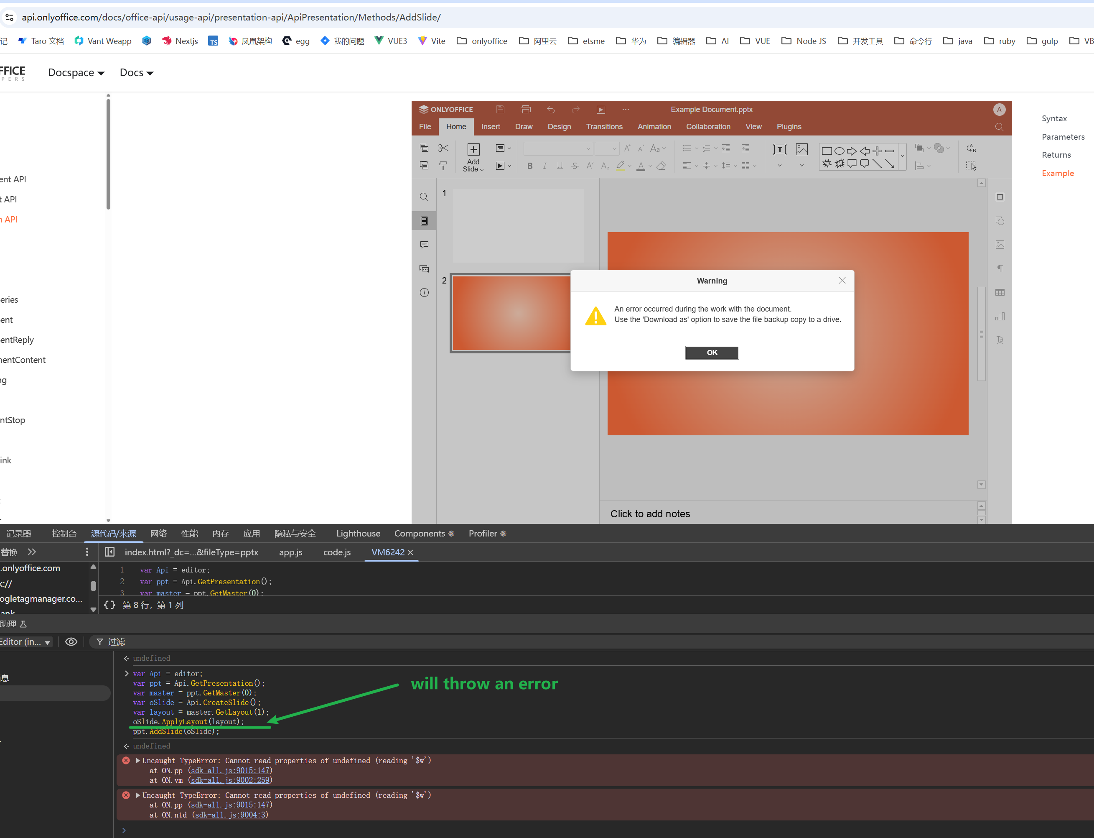This screenshot has width=1094, height=838.
Task: Click the Select all icon
Action: click(x=971, y=166)
